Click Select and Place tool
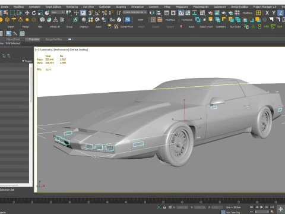 point(47,13)
